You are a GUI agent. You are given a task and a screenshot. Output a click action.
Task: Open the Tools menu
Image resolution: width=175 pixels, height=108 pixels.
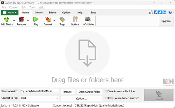32,7
